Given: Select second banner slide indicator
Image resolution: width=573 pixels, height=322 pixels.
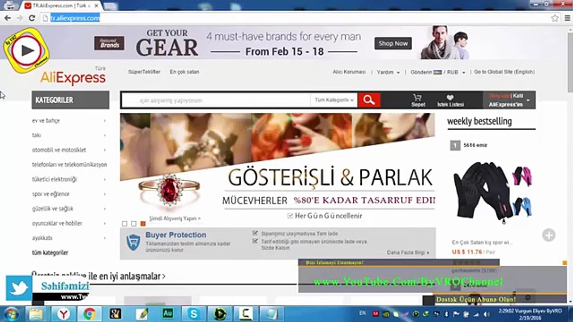Looking at the screenshot, I should coord(133,224).
